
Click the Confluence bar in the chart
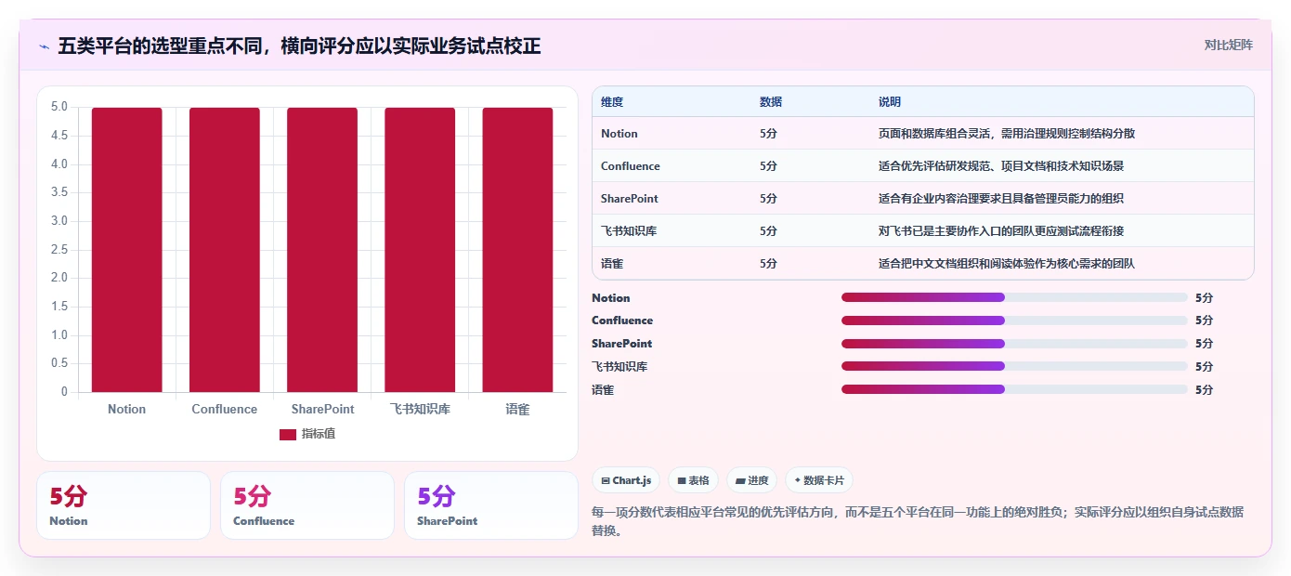tap(224, 250)
